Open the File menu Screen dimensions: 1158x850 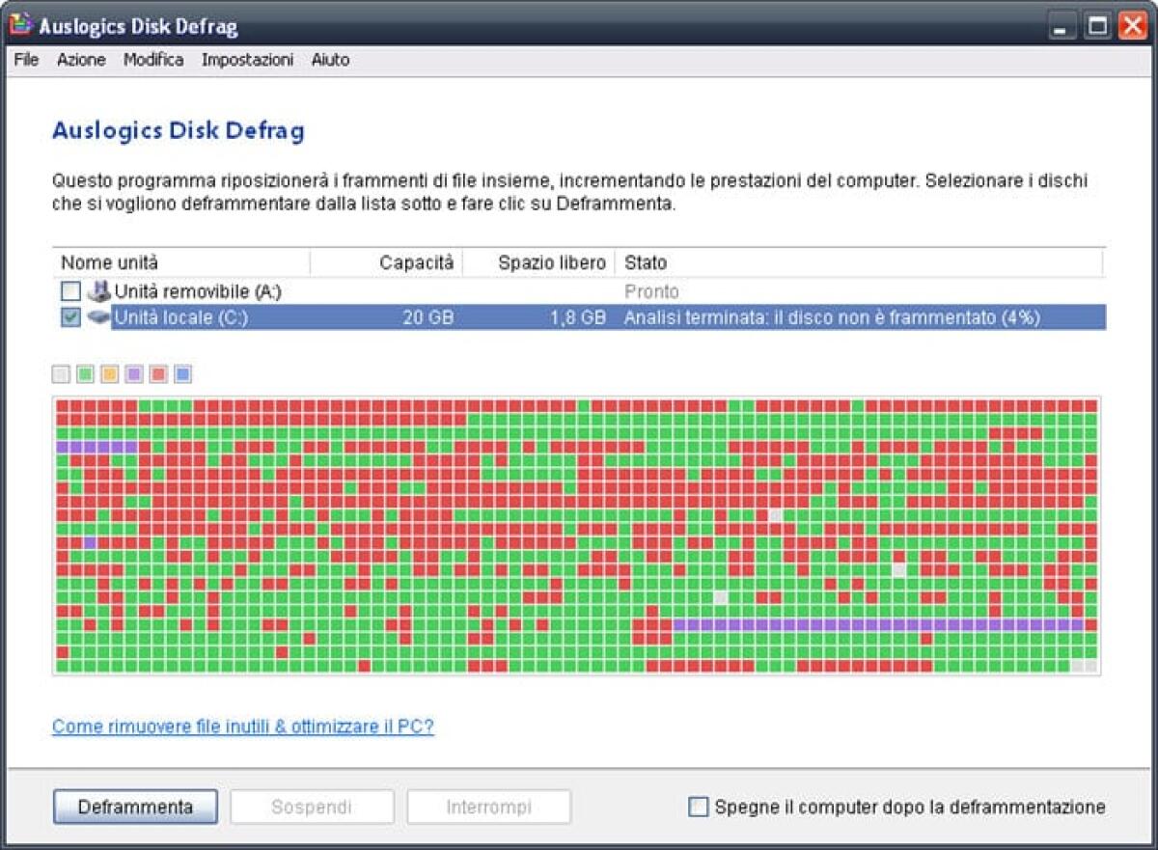25,60
